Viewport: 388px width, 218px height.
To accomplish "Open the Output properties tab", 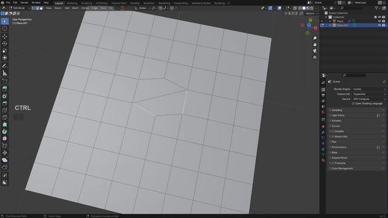I will tap(323, 96).
